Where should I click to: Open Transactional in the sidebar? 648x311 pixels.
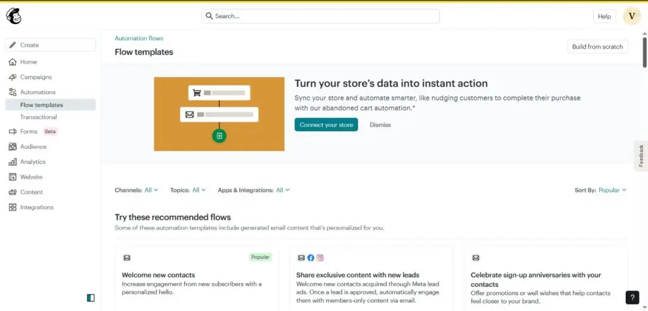coord(39,117)
